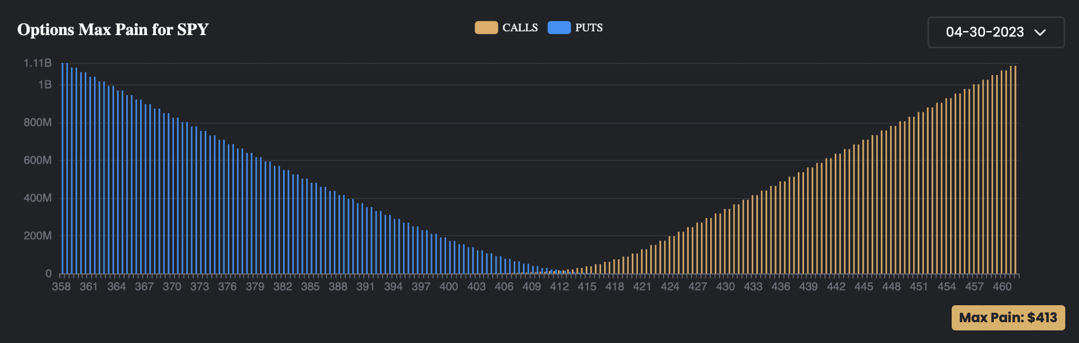Click the chevron arrow beside 04-30-2023

tap(1039, 32)
